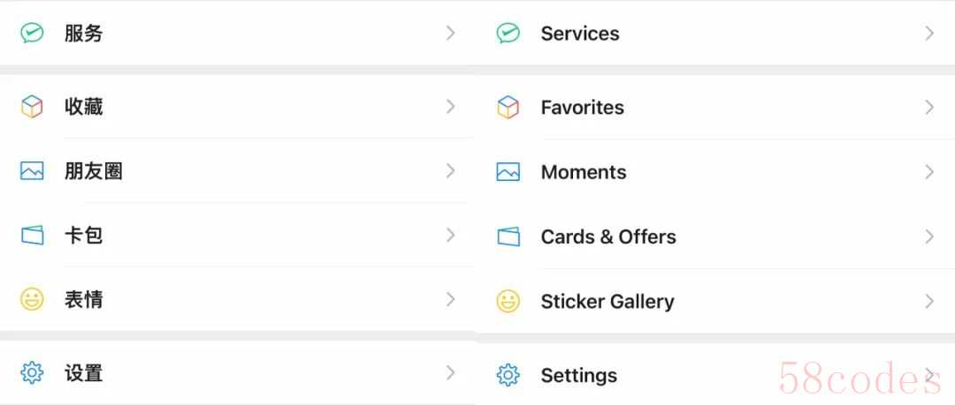Click the 收藏 cube icon

(32, 107)
